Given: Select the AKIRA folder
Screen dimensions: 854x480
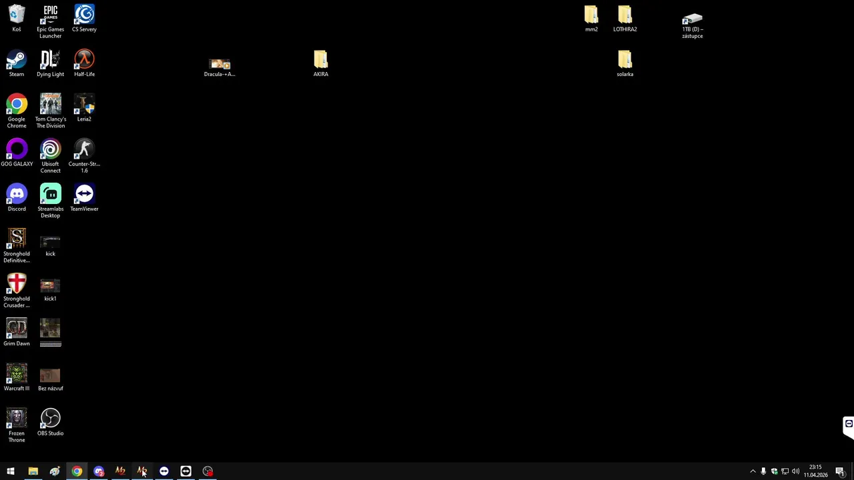Looking at the screenshot, I should pos(321,63).
